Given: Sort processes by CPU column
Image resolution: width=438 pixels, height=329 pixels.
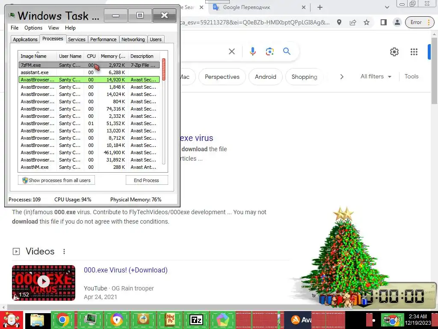Looking at the screenshot, I should click(91, 56).
